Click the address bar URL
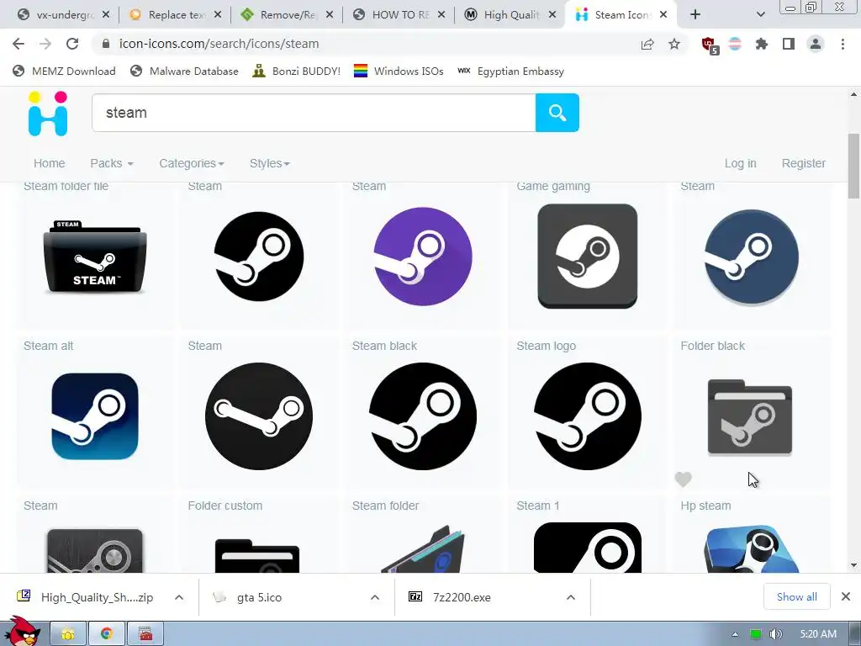 click(219, 44)
